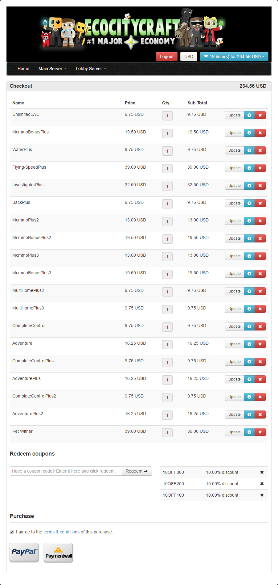Choose the Paymentwall payment option
This screenshot has width=278, height=585.
(x=59, y=553)
